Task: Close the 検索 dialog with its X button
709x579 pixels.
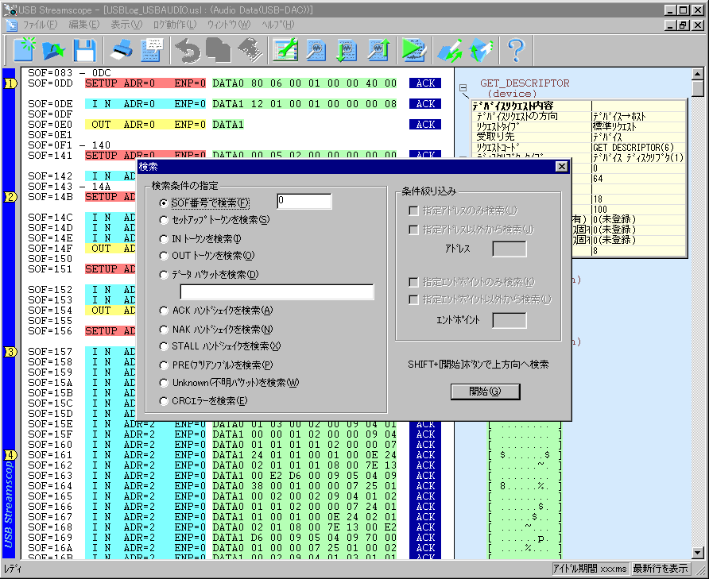Action: [562, 167]
